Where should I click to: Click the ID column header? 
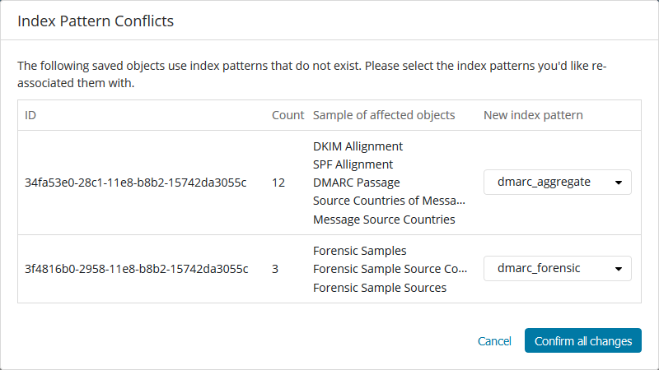(31, 115)
